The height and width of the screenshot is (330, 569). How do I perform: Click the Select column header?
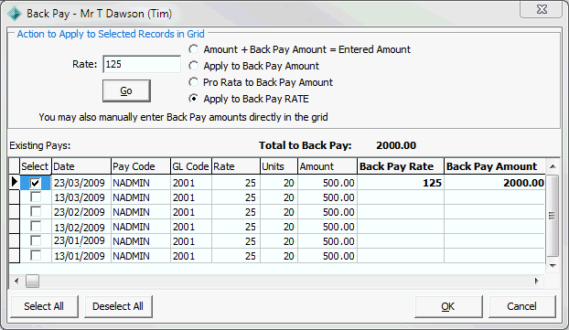click(36, 166)
